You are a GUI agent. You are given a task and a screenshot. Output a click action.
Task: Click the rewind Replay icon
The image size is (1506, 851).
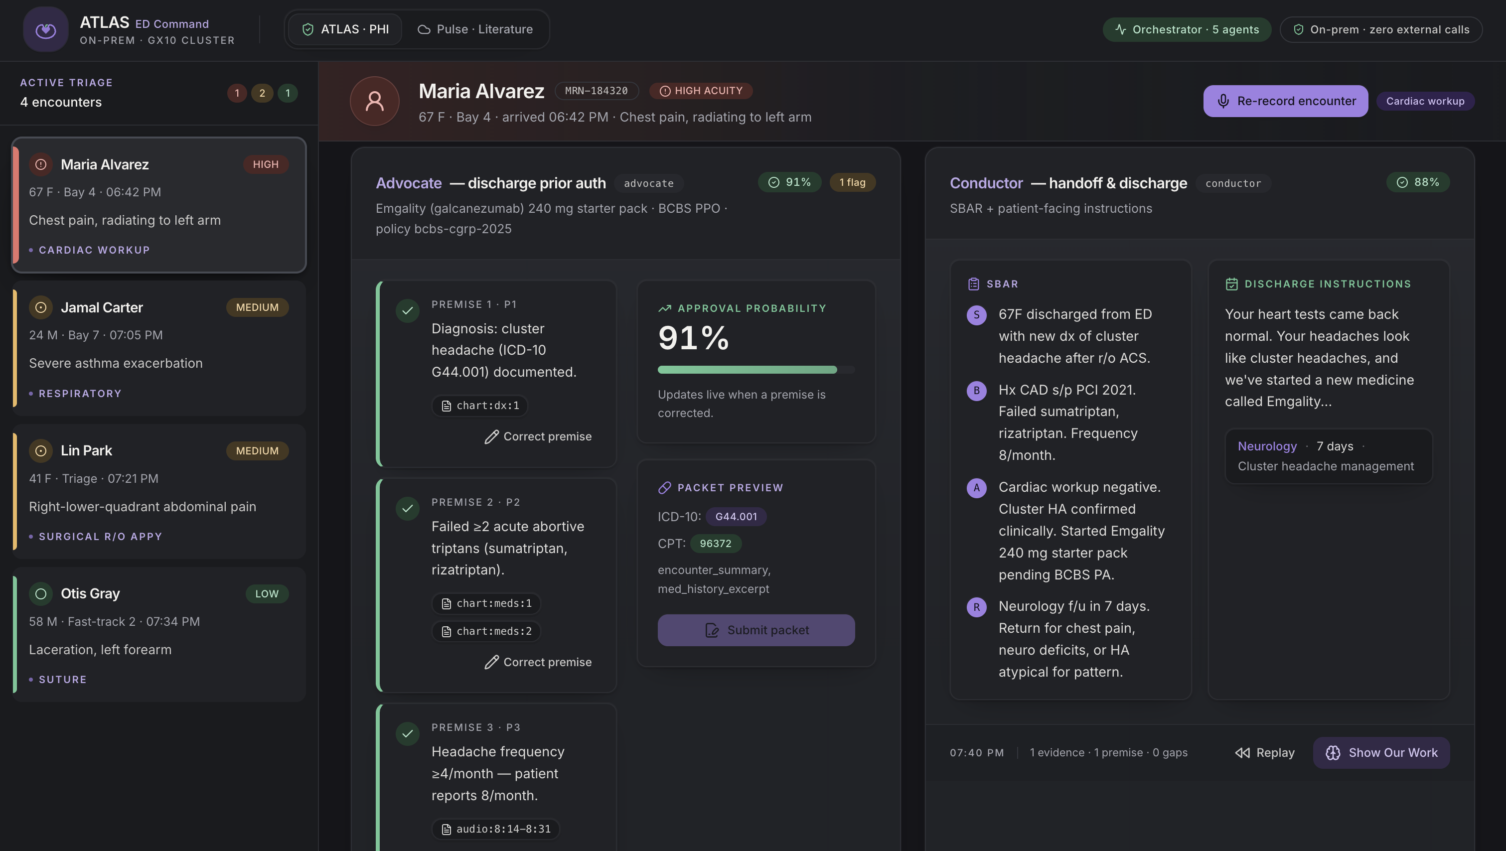click(1242, 753)
